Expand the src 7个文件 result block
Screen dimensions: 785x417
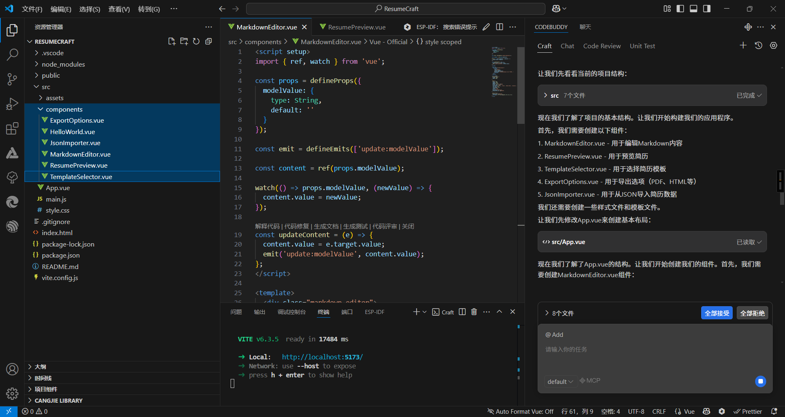652,95
